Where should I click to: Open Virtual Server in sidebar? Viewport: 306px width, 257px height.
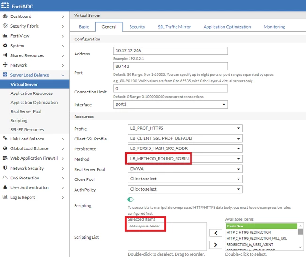coord(35,84)
